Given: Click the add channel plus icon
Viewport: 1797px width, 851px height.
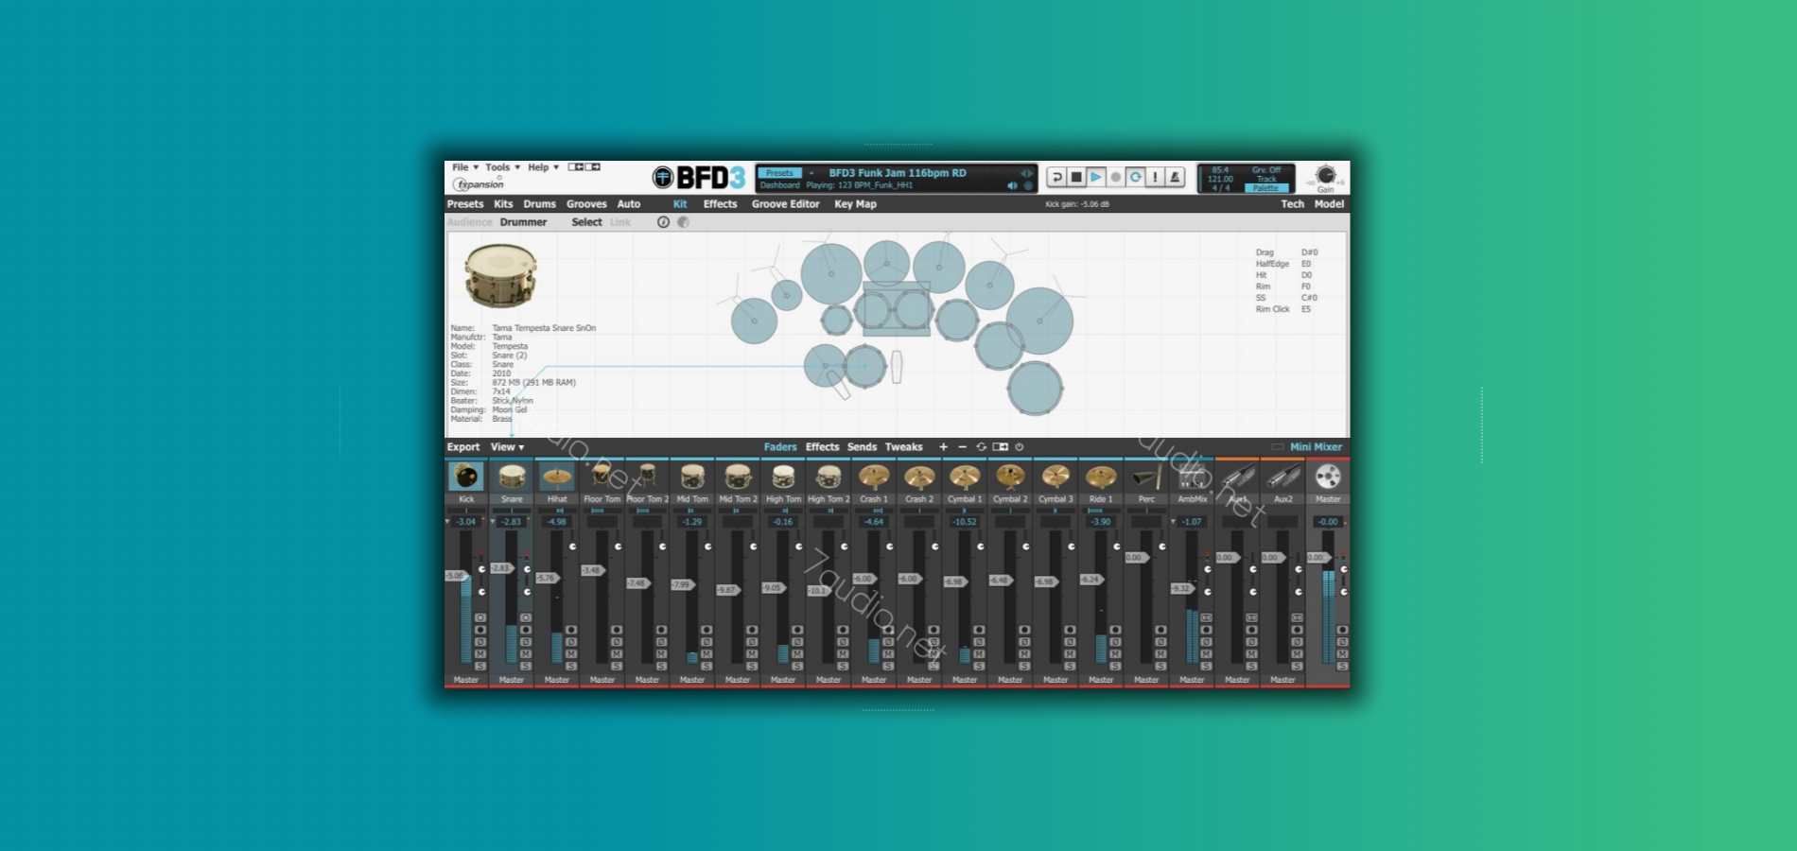Looking at the screenshot, I should tap(943, 447).
